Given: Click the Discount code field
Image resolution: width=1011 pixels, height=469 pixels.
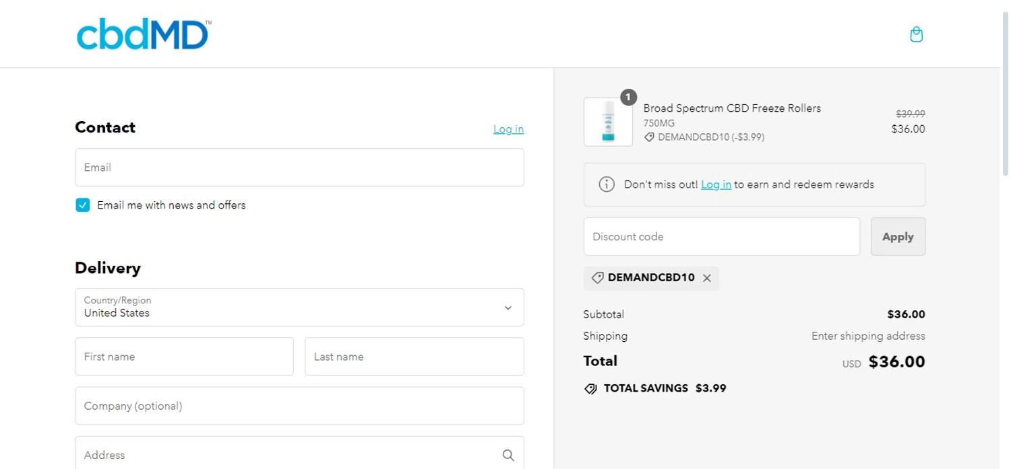Looking at the screenshot, I should click(x=721, y=237).
